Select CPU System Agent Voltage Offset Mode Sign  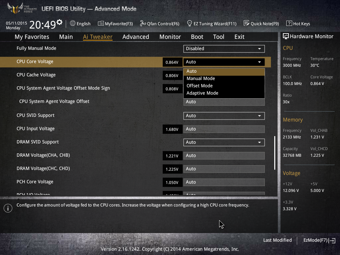click(x=63, y=88)
